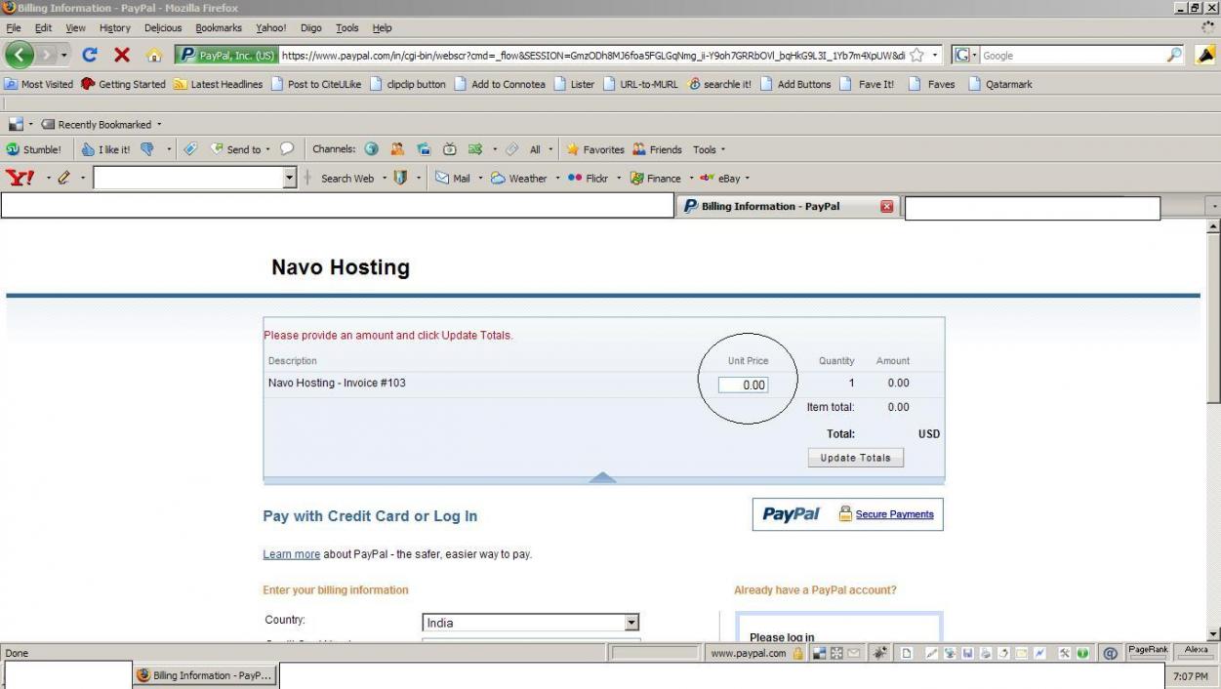Open eBay toolbar button
The height and width of the screenshot is (689, 1221).
720,178
